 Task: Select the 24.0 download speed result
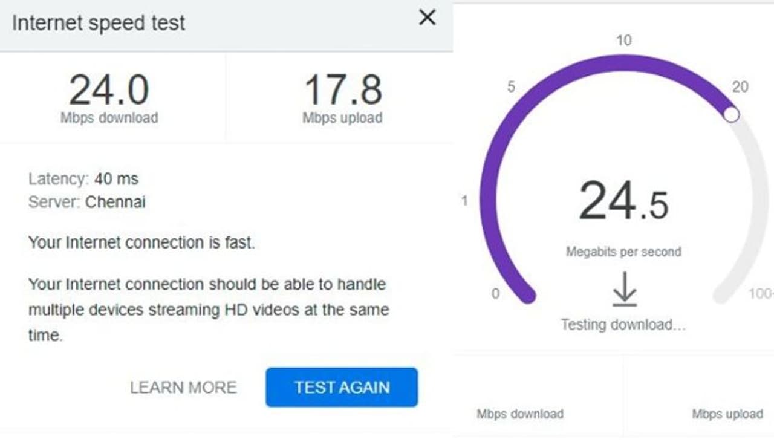click(109, 91)
